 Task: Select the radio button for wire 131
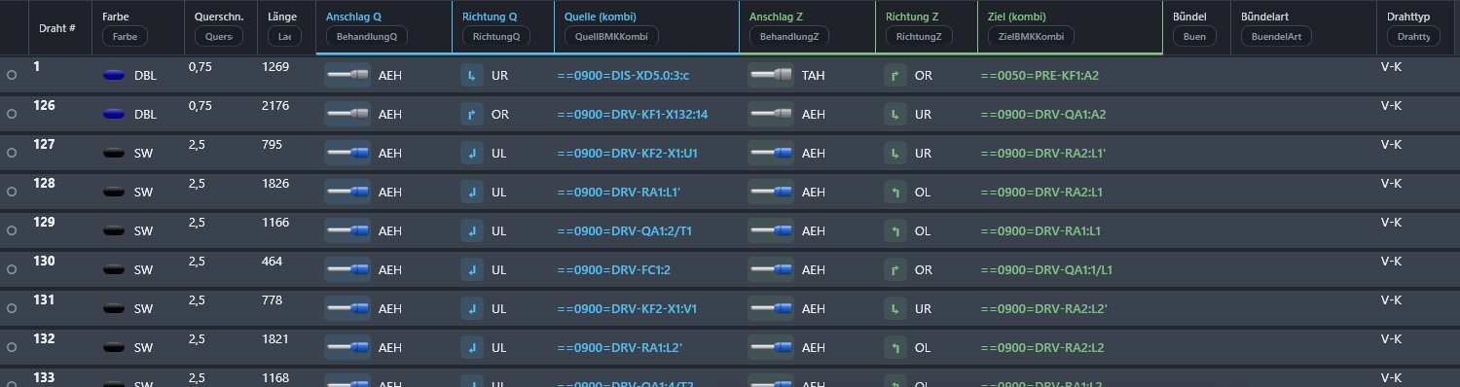tap(12, 308)
